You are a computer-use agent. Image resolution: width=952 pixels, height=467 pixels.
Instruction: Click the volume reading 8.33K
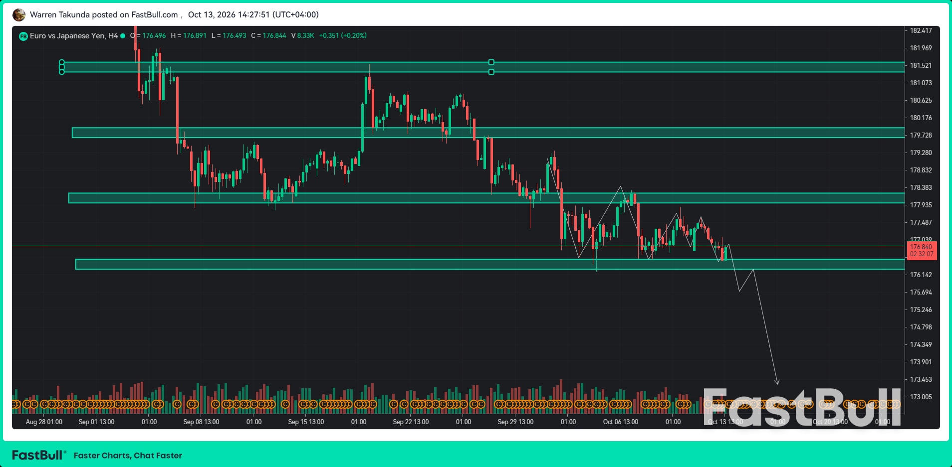306,36
